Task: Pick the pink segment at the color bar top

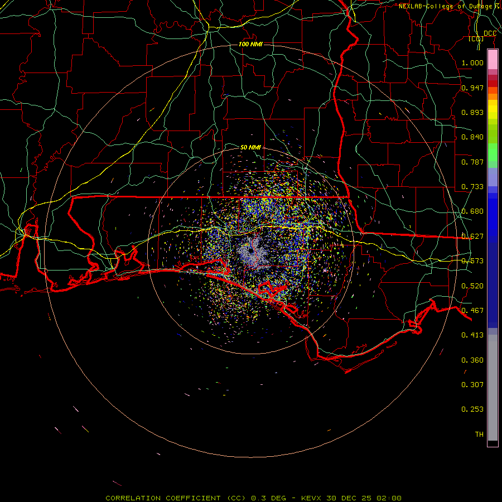Action: [493, 60]
